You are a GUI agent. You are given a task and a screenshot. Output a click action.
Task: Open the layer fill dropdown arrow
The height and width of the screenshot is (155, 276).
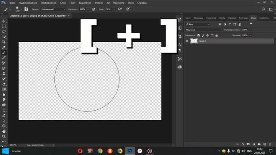250,35
